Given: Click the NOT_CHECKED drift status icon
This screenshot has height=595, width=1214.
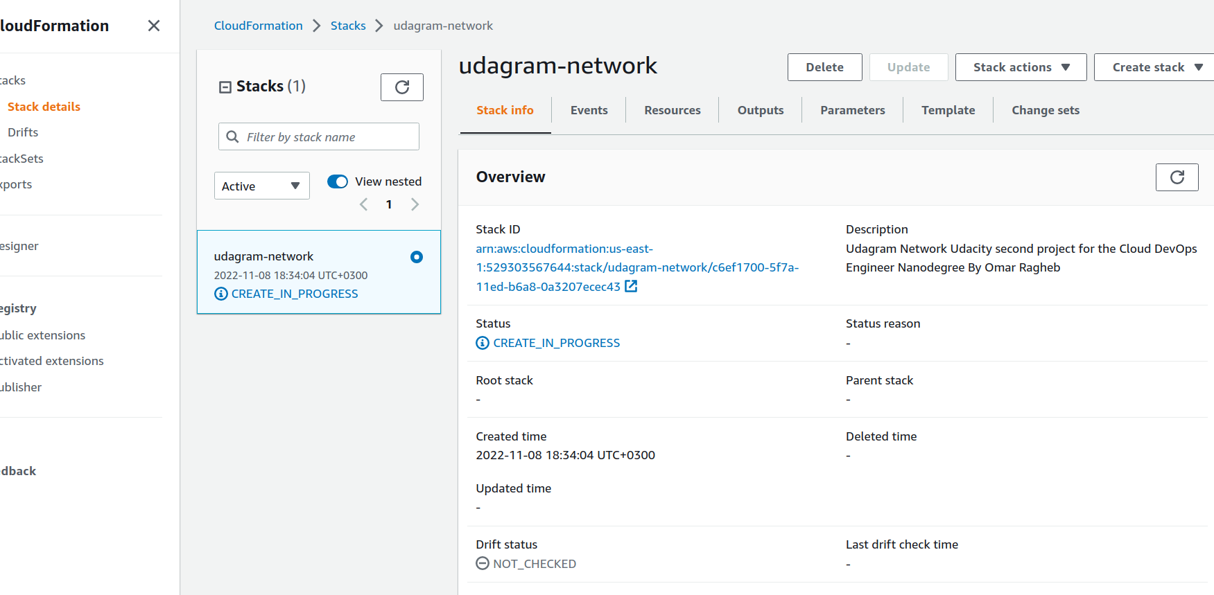Looking at the screenshot, I should (x=483, y=564).
